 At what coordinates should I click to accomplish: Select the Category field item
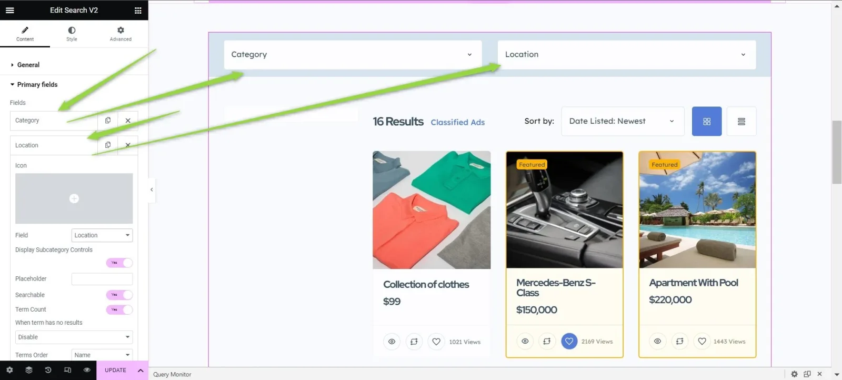(x=54, y=121)
